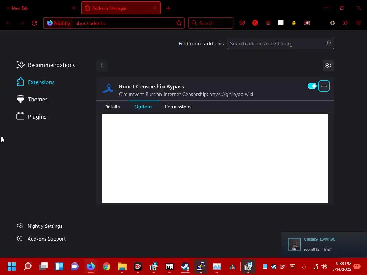The width and height of the screenshot is (367, 275).
Task: Open Recommendations in the sidebar
Action: tap(46, 65)
